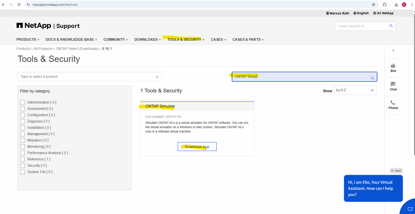Enable the Administration category filter

coord(22,102)
